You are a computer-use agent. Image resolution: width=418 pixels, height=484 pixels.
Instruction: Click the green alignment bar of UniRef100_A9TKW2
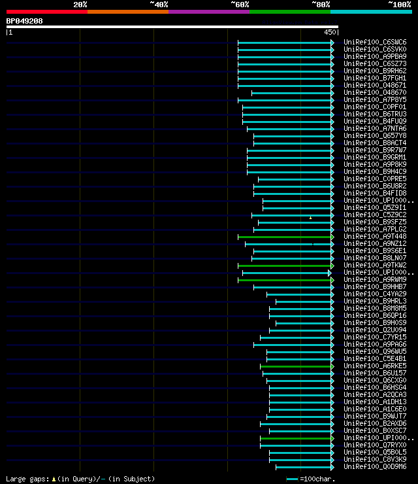(x=285, y=266)
